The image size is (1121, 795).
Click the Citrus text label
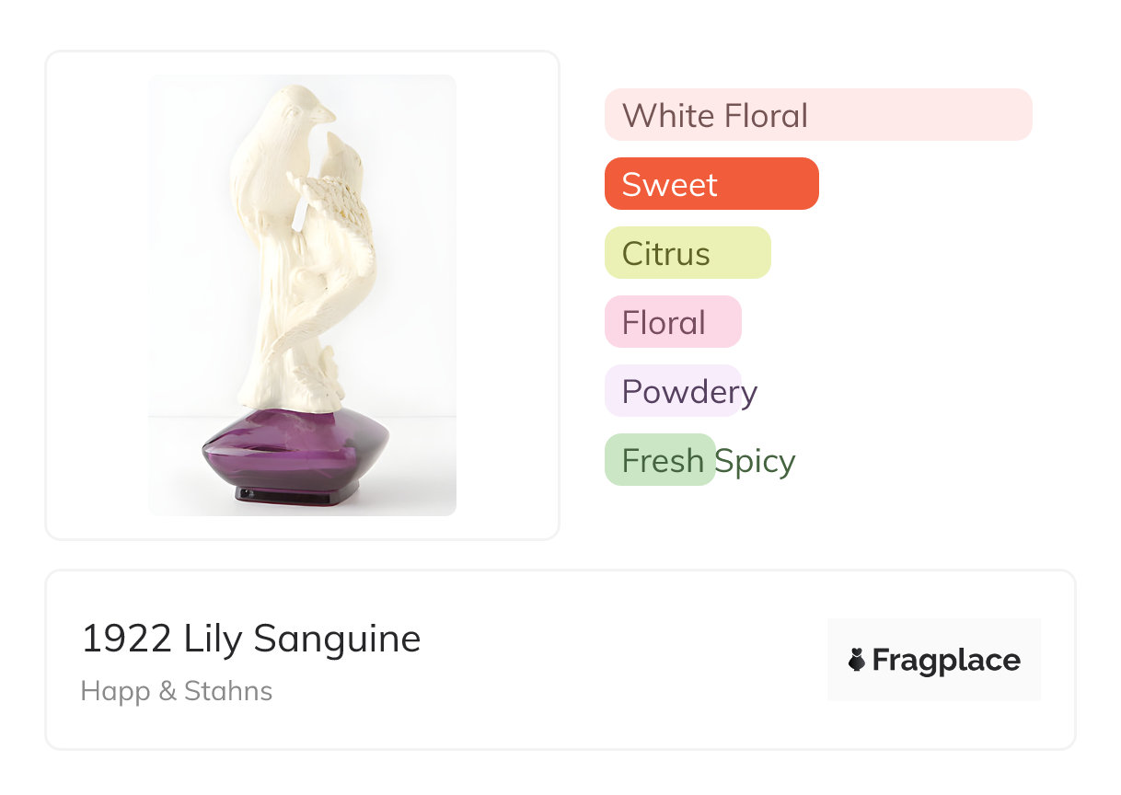[665, 254]
